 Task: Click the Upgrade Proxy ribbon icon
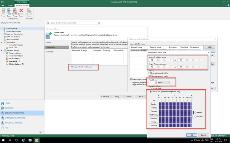click(x=29, y=13)
